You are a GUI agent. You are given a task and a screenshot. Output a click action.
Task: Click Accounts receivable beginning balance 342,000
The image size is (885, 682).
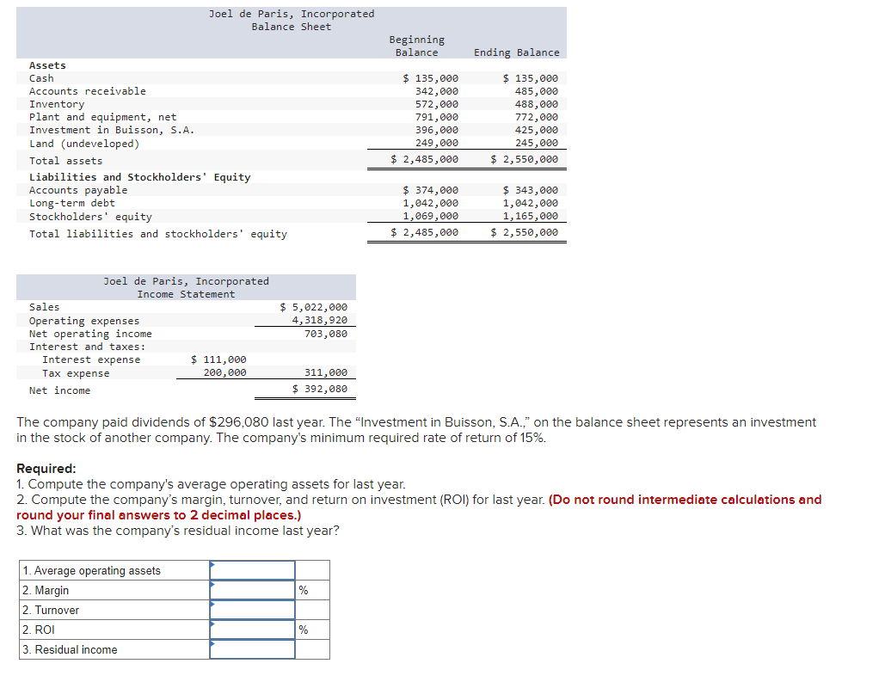[x=437, y=91]
